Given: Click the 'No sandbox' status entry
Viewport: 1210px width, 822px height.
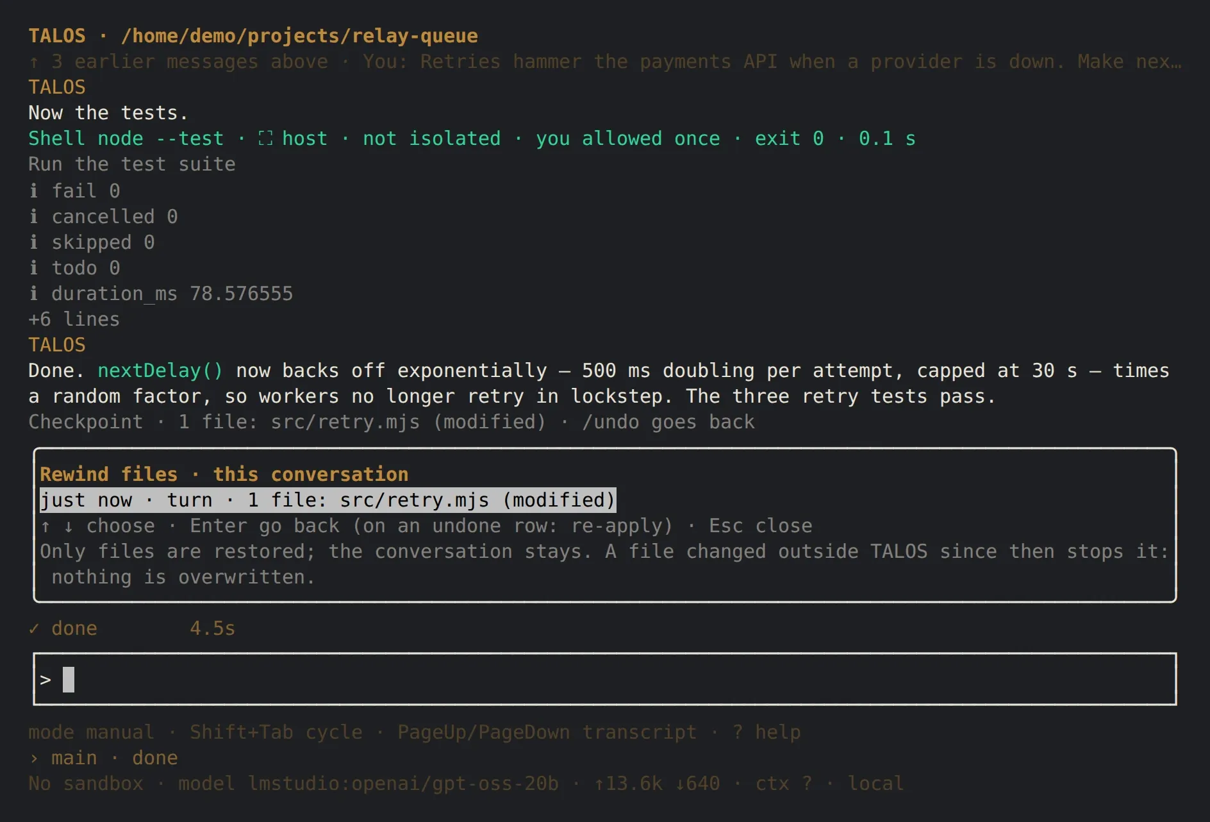Looking at the screenshot, I should (86, 784).
